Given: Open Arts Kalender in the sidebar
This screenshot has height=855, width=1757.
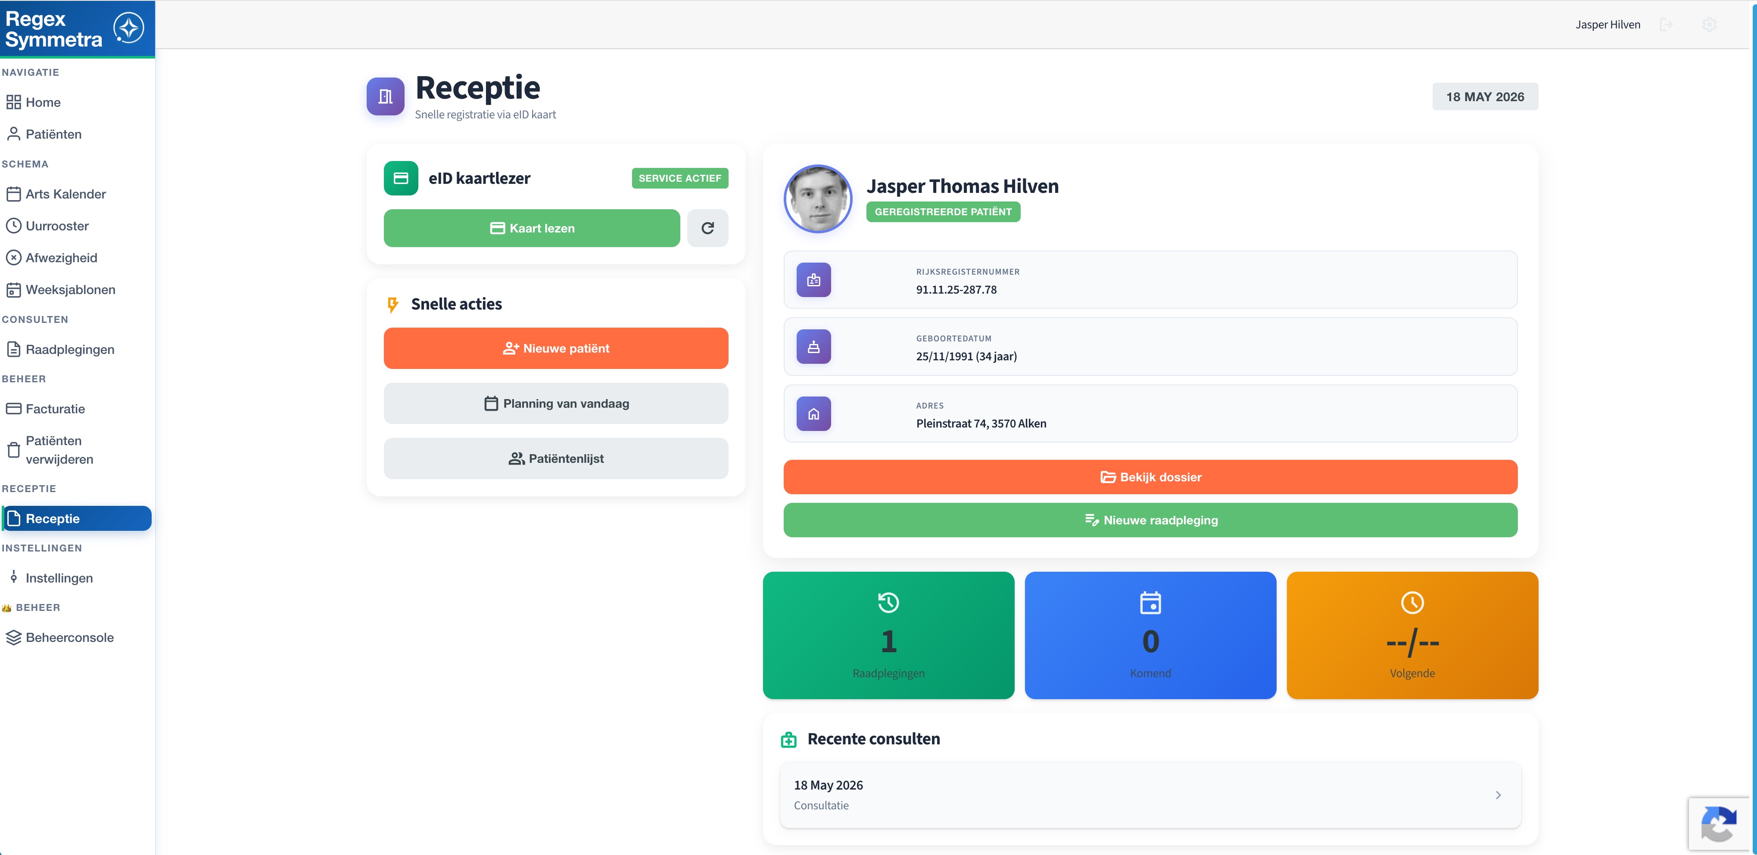Looking at the screenshot, I should click(x=65, y=194).
